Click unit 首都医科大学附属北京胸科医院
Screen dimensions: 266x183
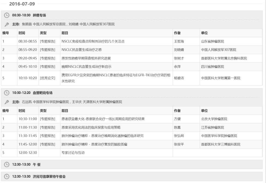click(x=224, y=58)
